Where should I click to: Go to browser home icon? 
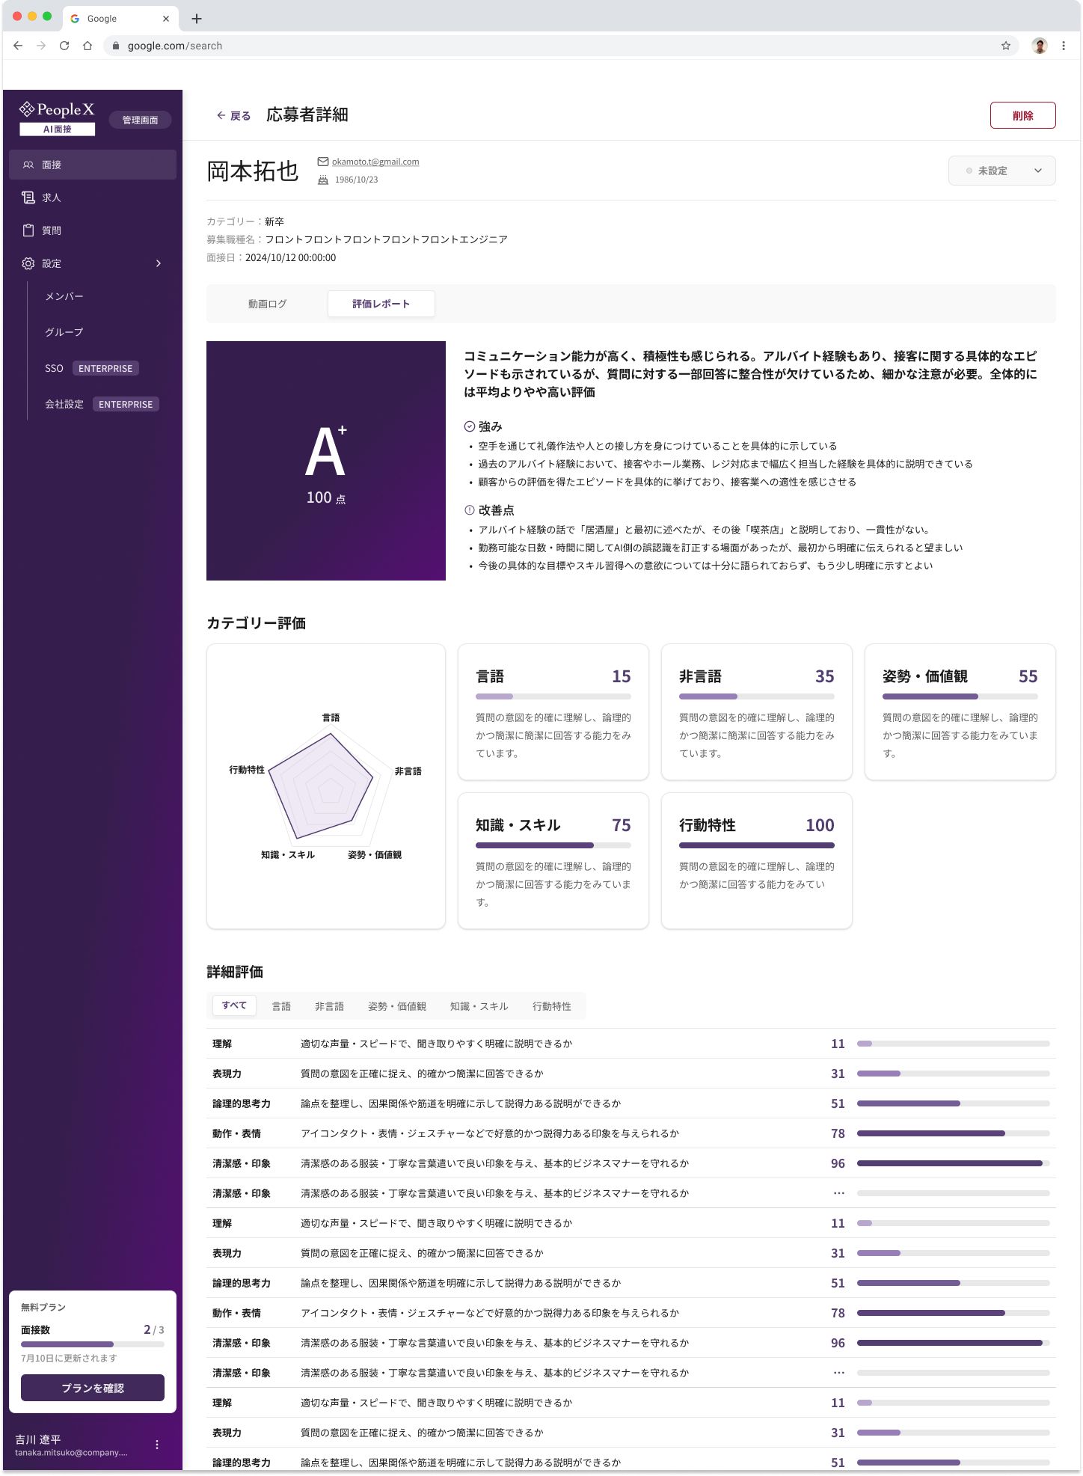(x=88, y=46)
